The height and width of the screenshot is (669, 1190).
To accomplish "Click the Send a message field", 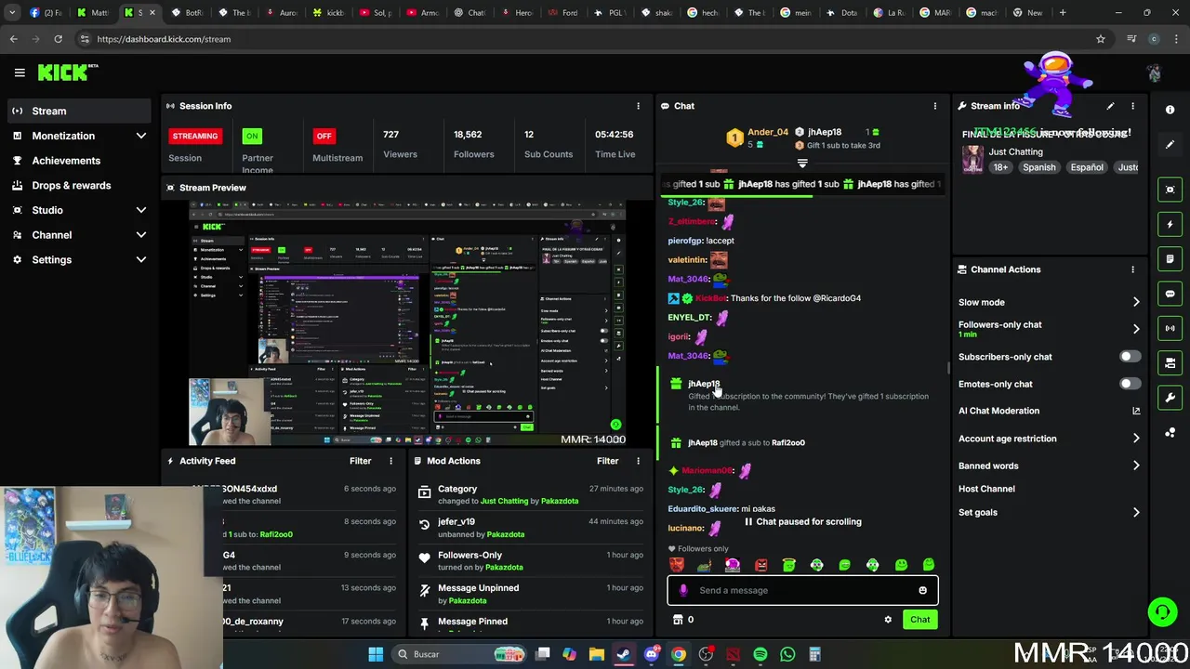I will pyautogui.click(x=802, y=590).
